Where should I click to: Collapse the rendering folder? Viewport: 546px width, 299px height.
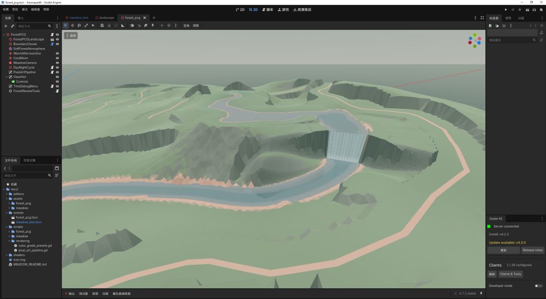pos(10,241)
